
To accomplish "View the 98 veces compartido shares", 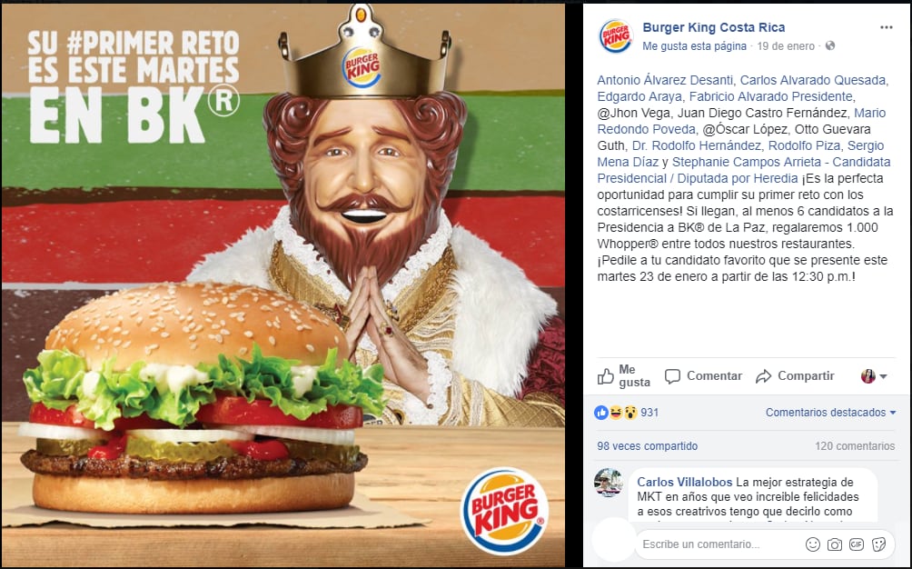I will pos(648,446).
